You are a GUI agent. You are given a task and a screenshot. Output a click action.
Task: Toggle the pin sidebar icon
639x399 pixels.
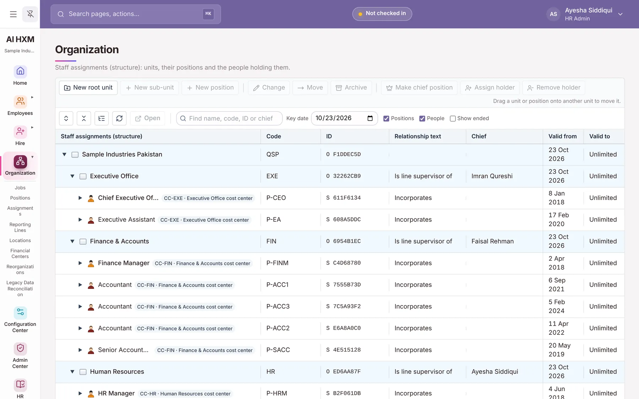coord(30,14)
